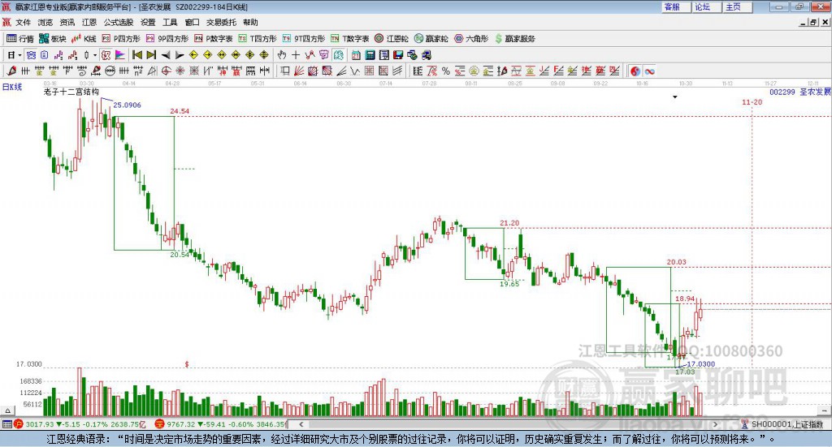The height and width of the screenshot is (447, 832).
Task: Open the 赢家轮 wheel tool
Action: pos(431,39)
